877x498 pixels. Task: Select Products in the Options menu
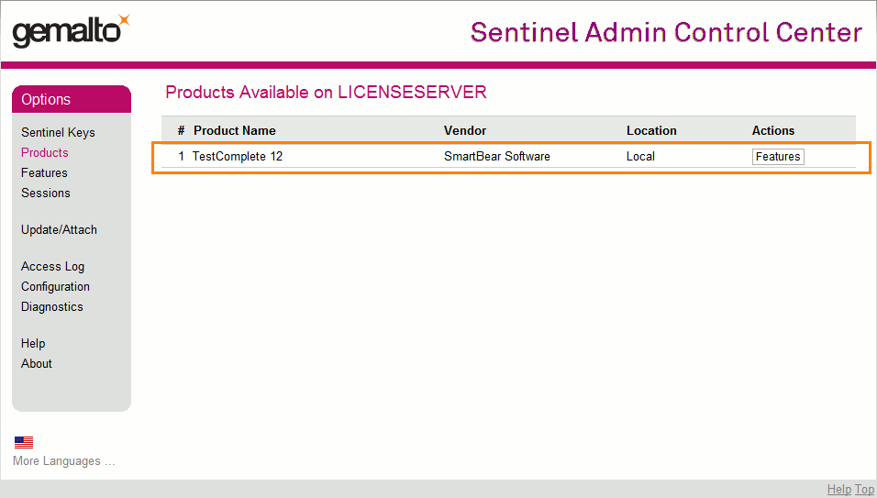[x=45, y=152]
